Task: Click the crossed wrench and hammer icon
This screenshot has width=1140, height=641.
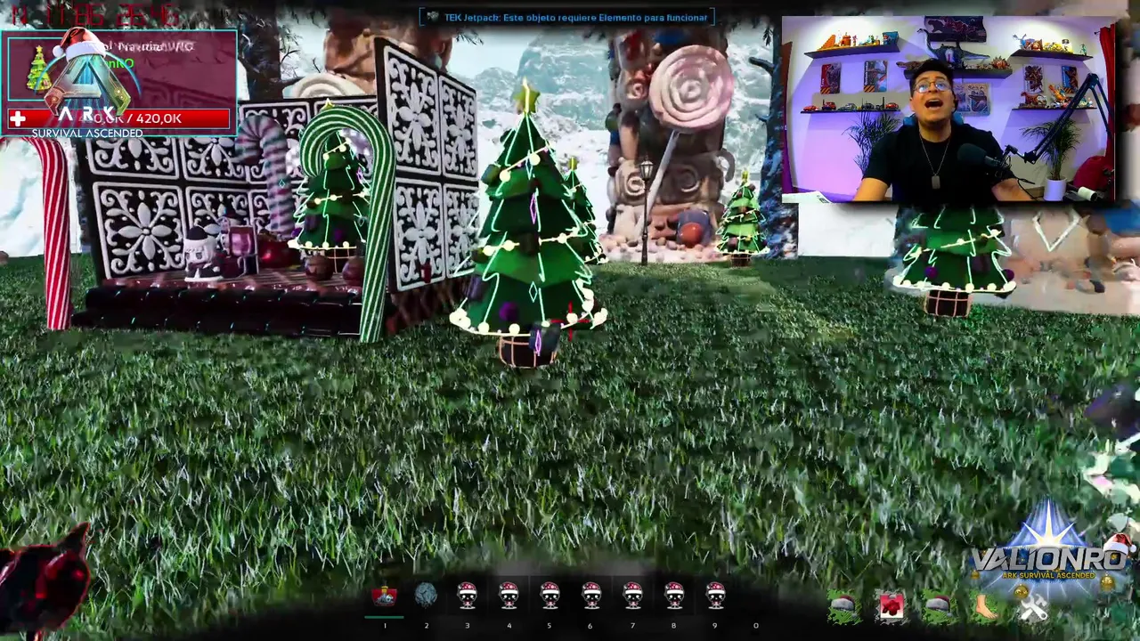Action: (x=1033, y=607)
